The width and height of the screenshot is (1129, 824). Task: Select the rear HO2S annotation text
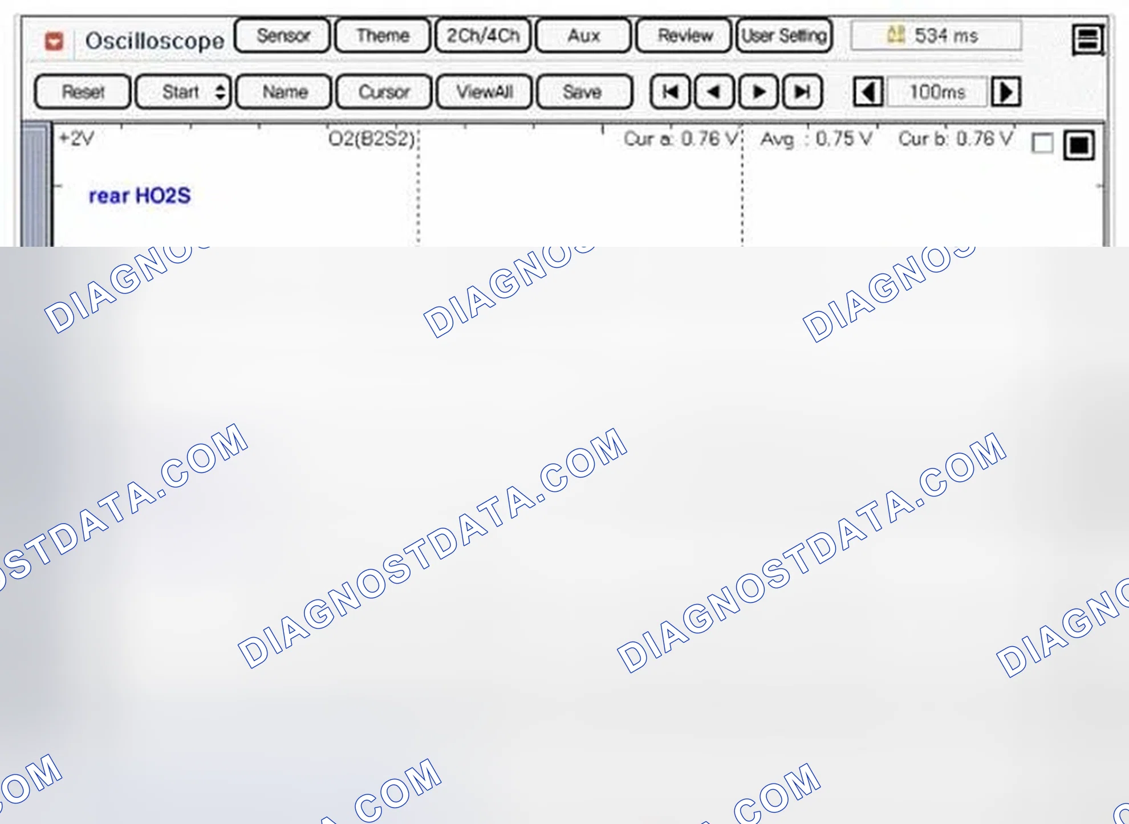tap(140, 195)
